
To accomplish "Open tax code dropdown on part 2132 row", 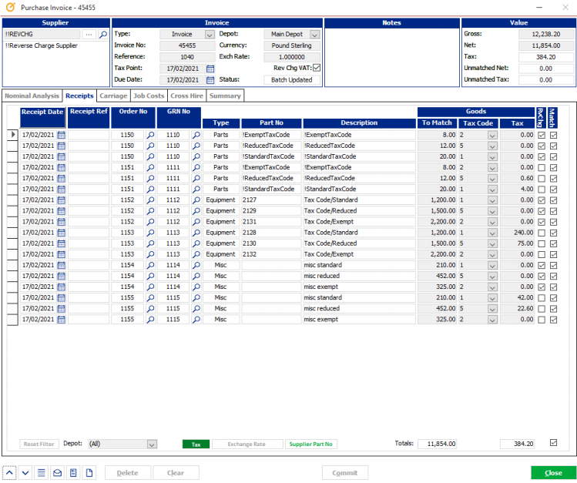I will pyautogui.click(x=492, y=254).
